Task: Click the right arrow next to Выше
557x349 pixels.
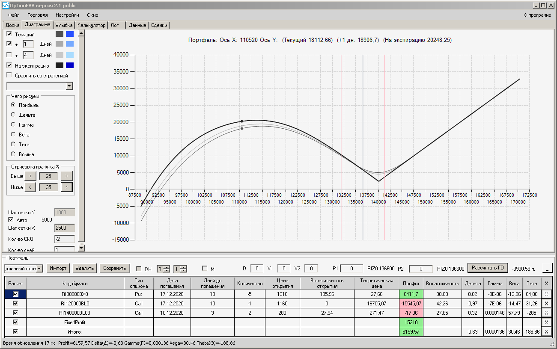Action: [x=66, y=176]
